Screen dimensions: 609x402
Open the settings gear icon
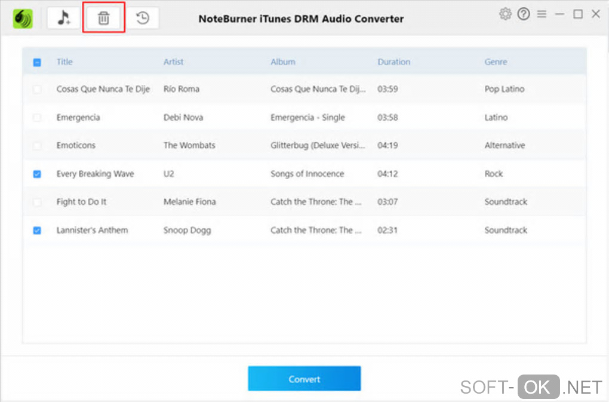(505, 14)
